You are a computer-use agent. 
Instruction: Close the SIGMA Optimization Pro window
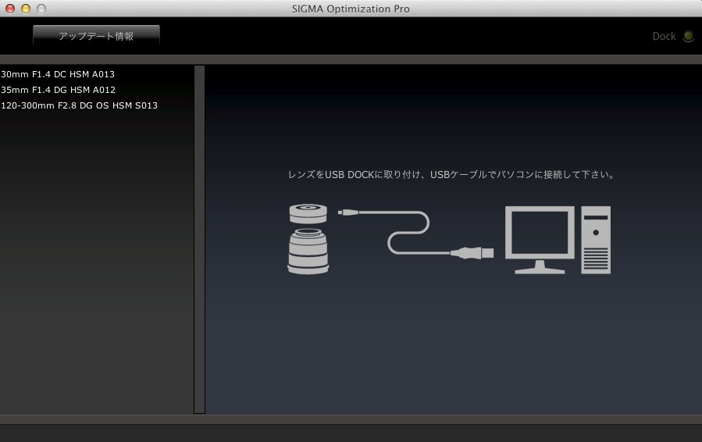pyautogui.click(x=10, y=9)
